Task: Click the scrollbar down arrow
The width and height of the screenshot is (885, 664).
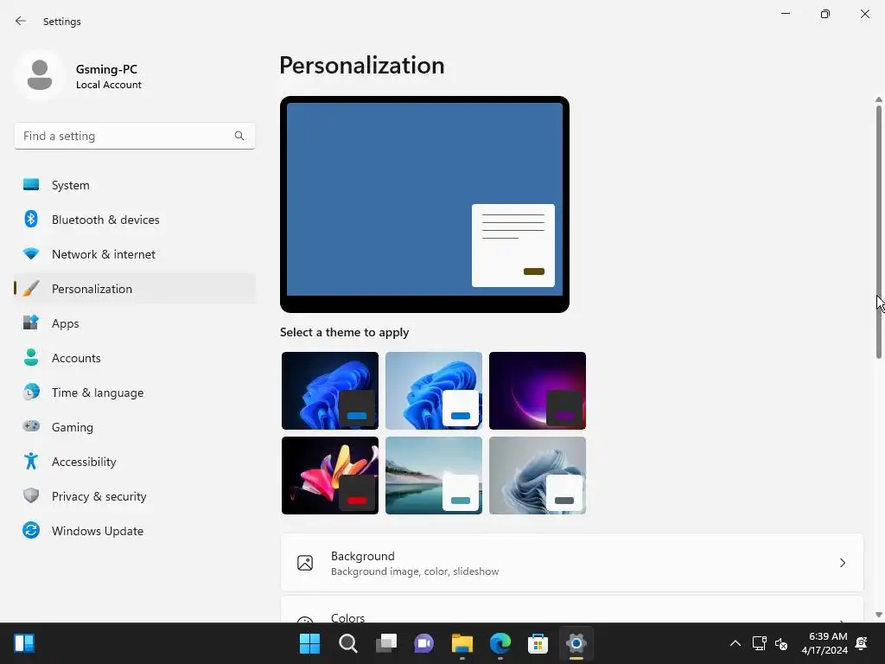Action: pos(879,615)
